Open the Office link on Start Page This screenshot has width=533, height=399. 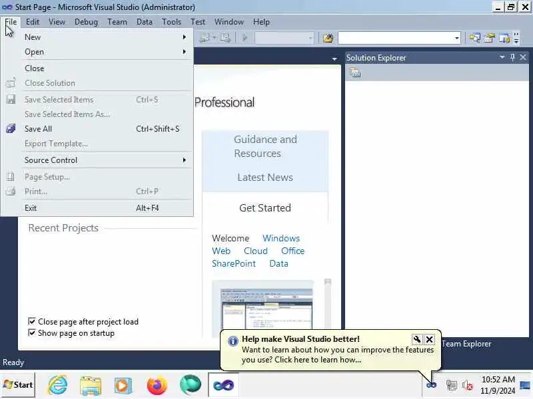point(292,251)
